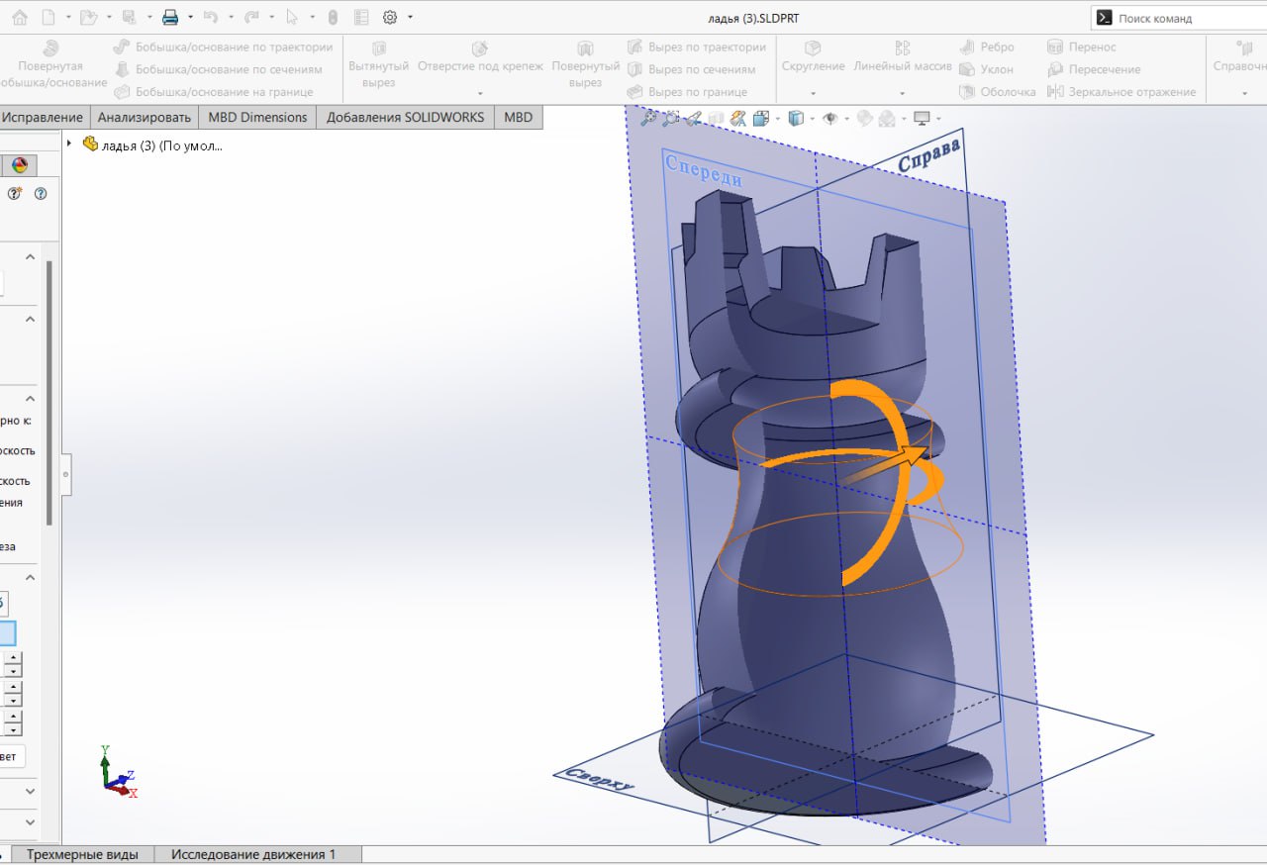The image size is (1267, 865).
Task: Click Бобышка/основание на границе tool
Action: [x=213, y=92]
